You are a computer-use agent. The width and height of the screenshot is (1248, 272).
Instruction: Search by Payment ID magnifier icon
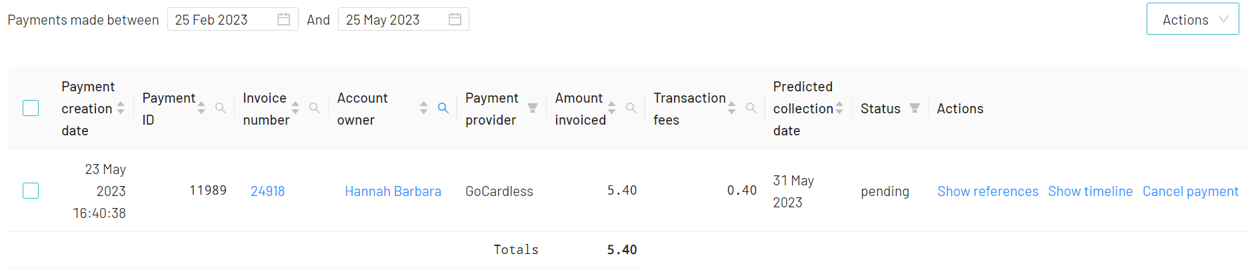pos(221,108)
